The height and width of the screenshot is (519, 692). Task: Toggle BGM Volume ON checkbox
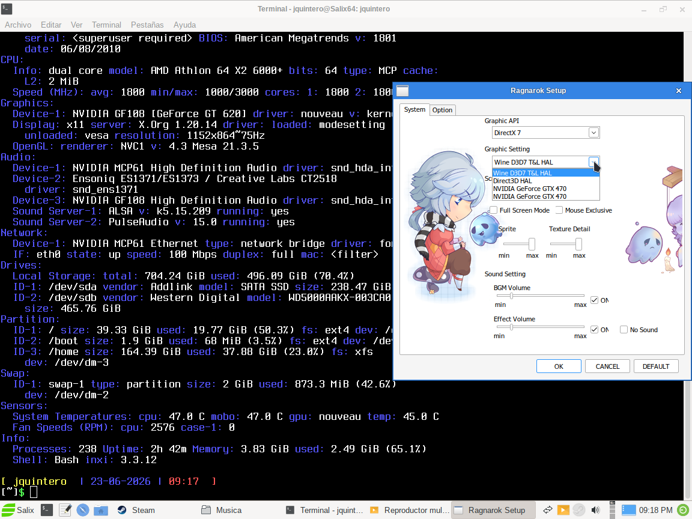(595, 300)
